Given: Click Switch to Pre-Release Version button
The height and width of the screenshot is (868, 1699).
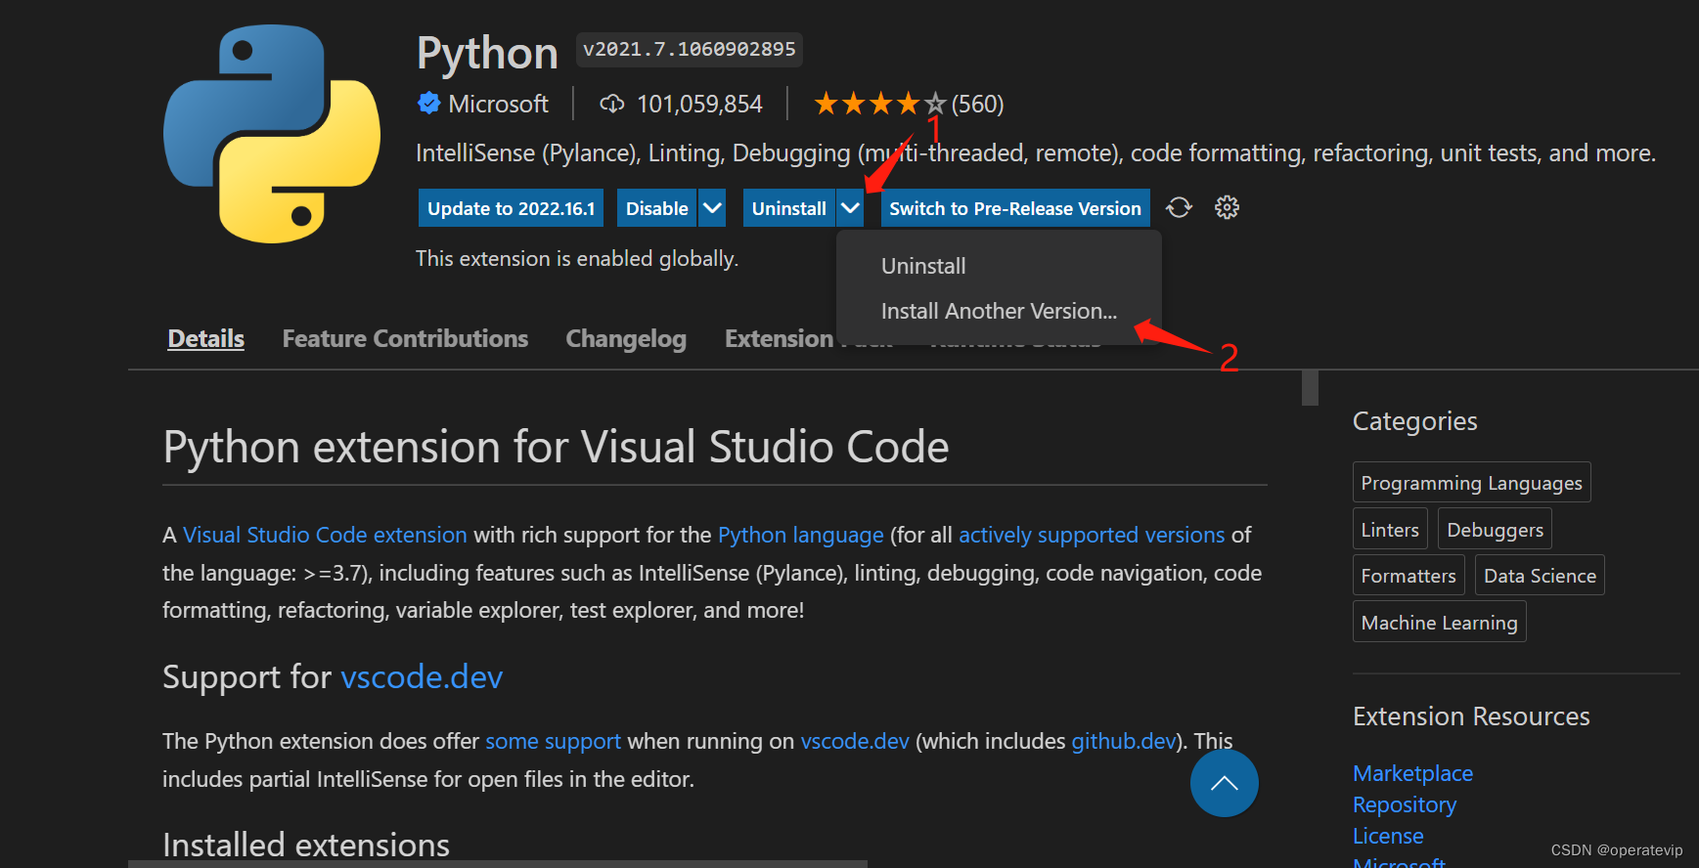Looking at the screenshot, I should (x=1014, y=208).
